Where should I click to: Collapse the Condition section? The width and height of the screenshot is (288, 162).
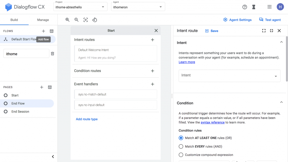tap(281, 102)
